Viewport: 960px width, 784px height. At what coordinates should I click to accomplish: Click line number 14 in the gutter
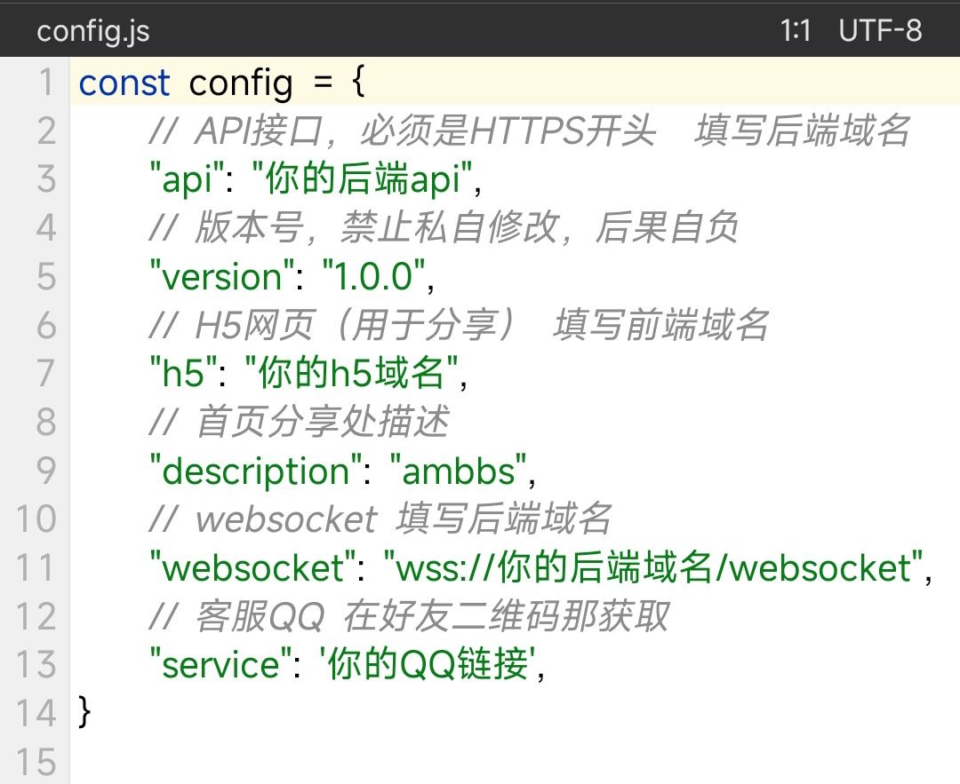36,713
